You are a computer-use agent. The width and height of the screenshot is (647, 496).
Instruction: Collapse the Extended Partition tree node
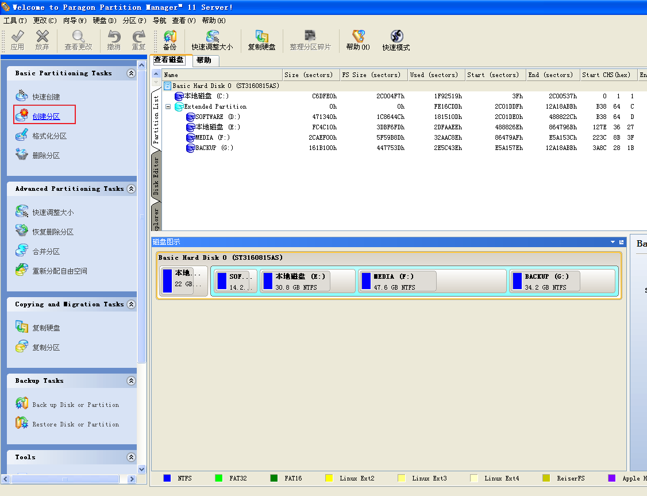[x=168, y=107]
